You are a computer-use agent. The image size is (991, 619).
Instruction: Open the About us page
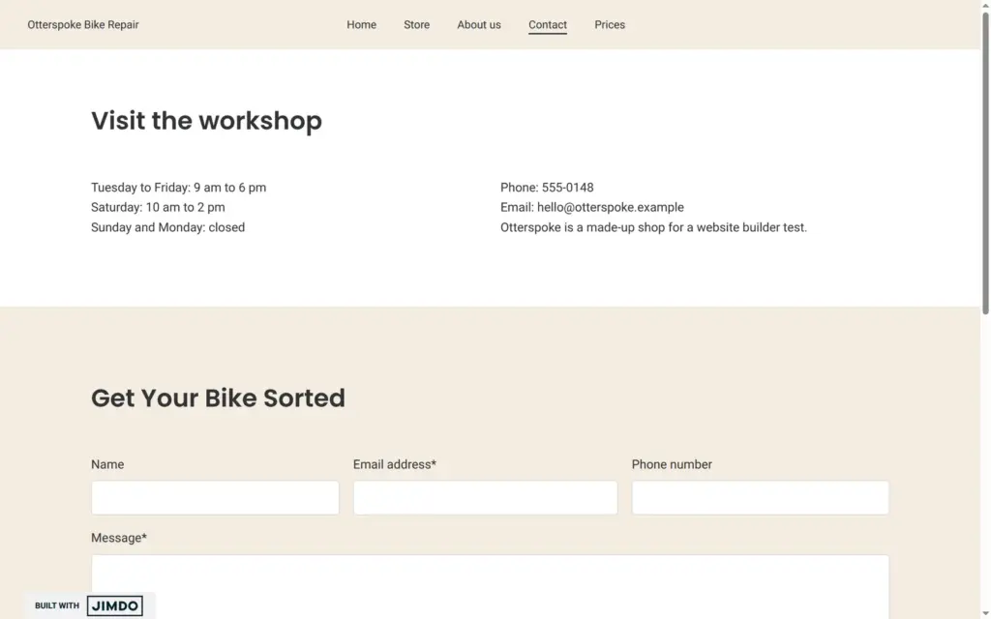[x=478, y=24]
